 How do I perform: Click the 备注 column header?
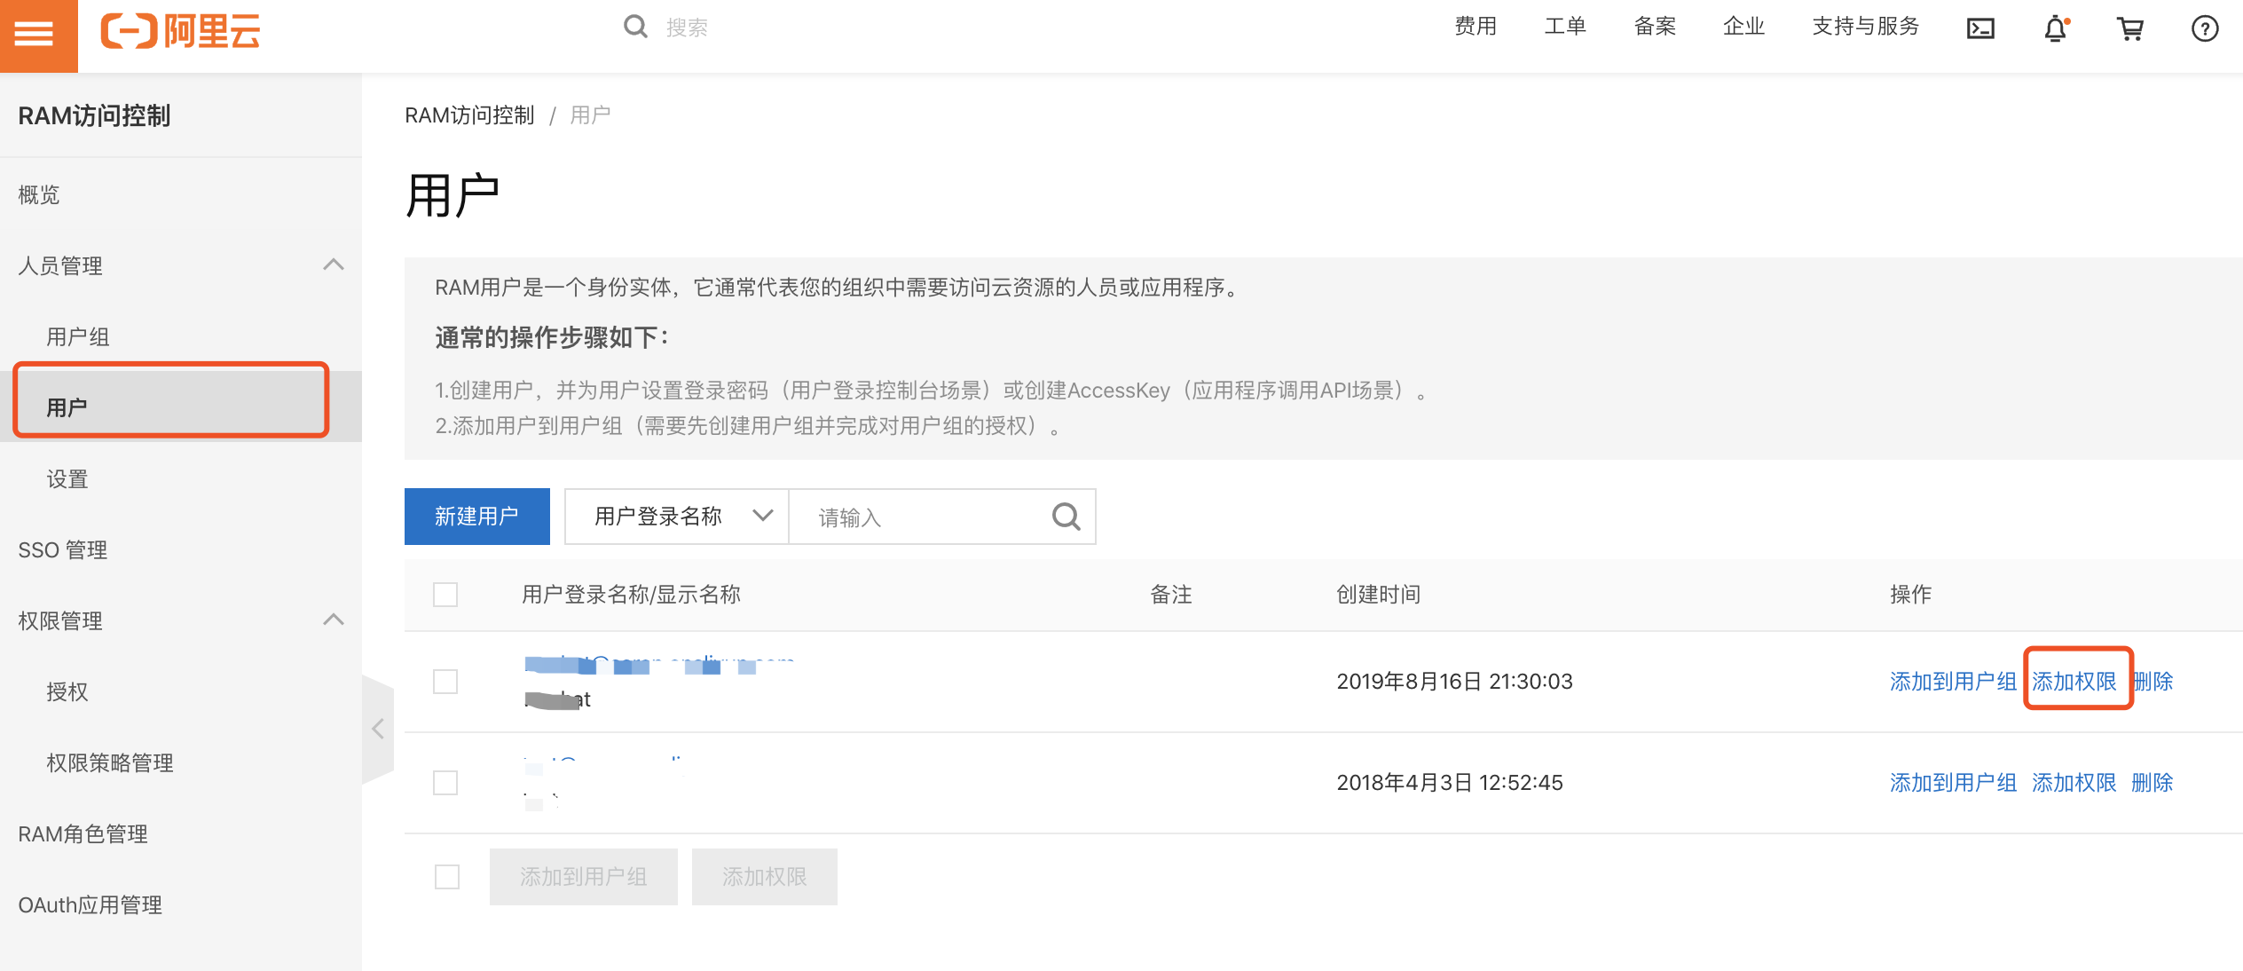pos(1170,594)
